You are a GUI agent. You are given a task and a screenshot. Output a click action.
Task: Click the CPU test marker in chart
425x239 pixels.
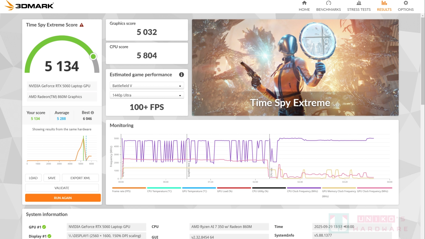(x=271, y=172)
